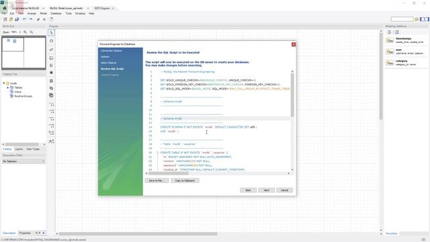Select the hand pan tool

51,41
